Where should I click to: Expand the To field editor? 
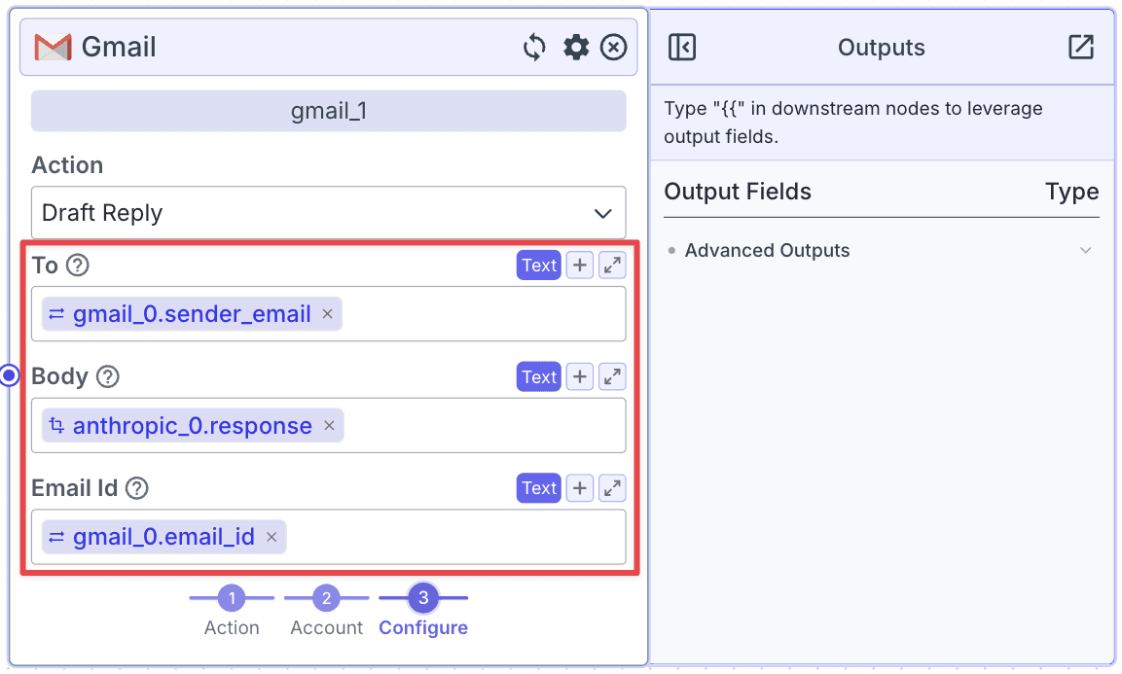point(612,266)
